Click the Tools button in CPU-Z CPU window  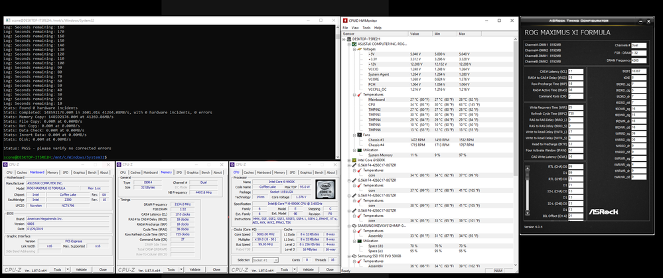point(285,269)
